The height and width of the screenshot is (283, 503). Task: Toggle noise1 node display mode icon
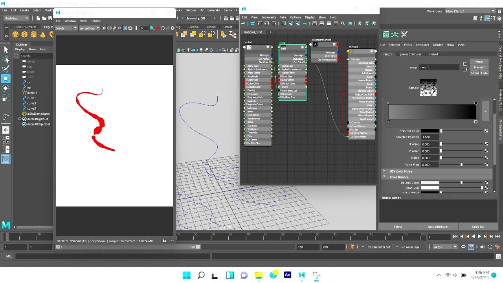click(268, 47)
